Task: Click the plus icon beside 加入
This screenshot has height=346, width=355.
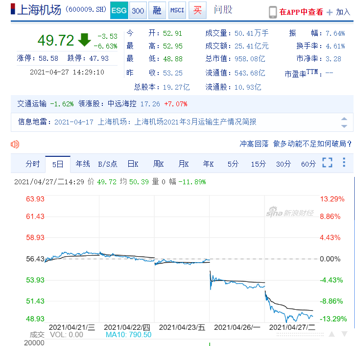Action: [x=330, y=12]
